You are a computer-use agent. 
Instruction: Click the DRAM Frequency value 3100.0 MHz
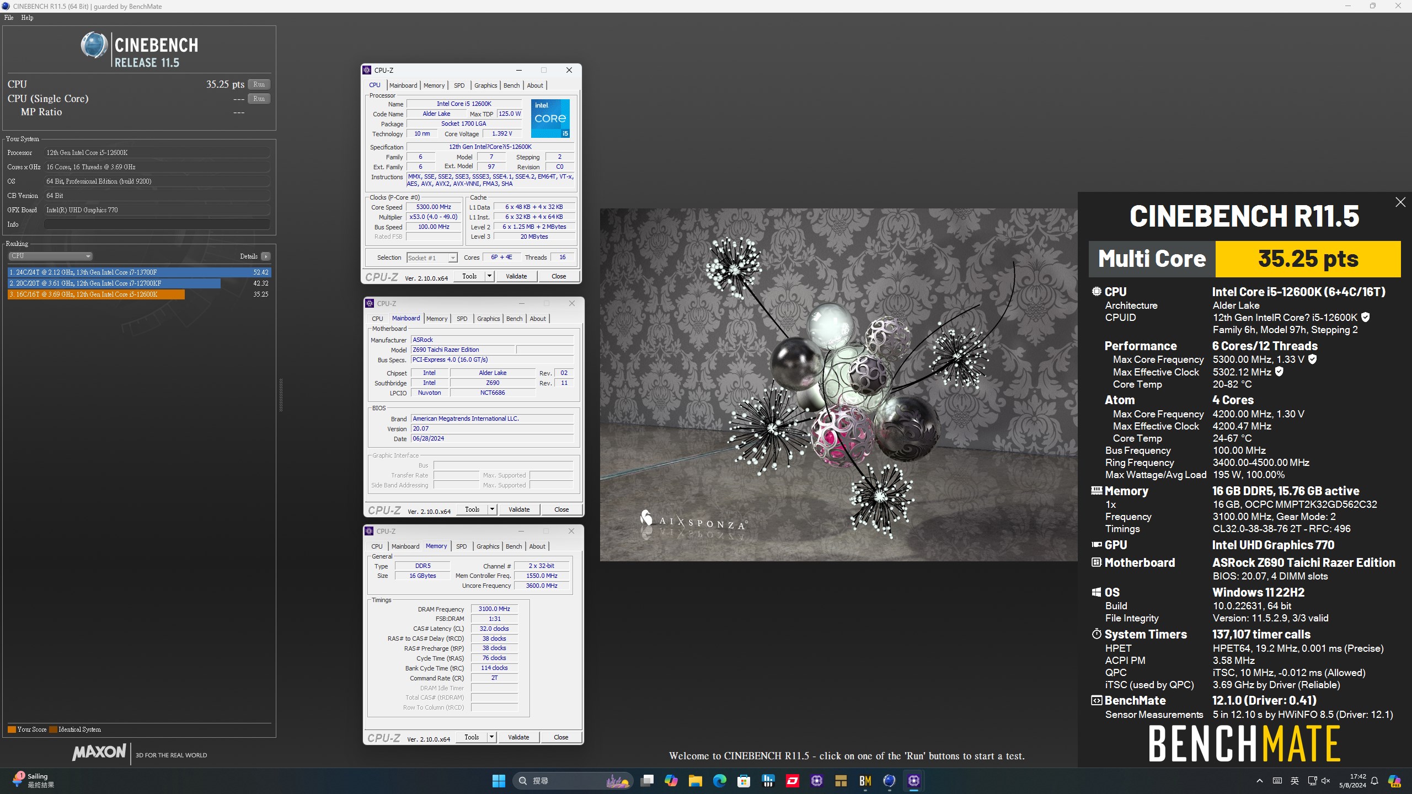point(494,609)
